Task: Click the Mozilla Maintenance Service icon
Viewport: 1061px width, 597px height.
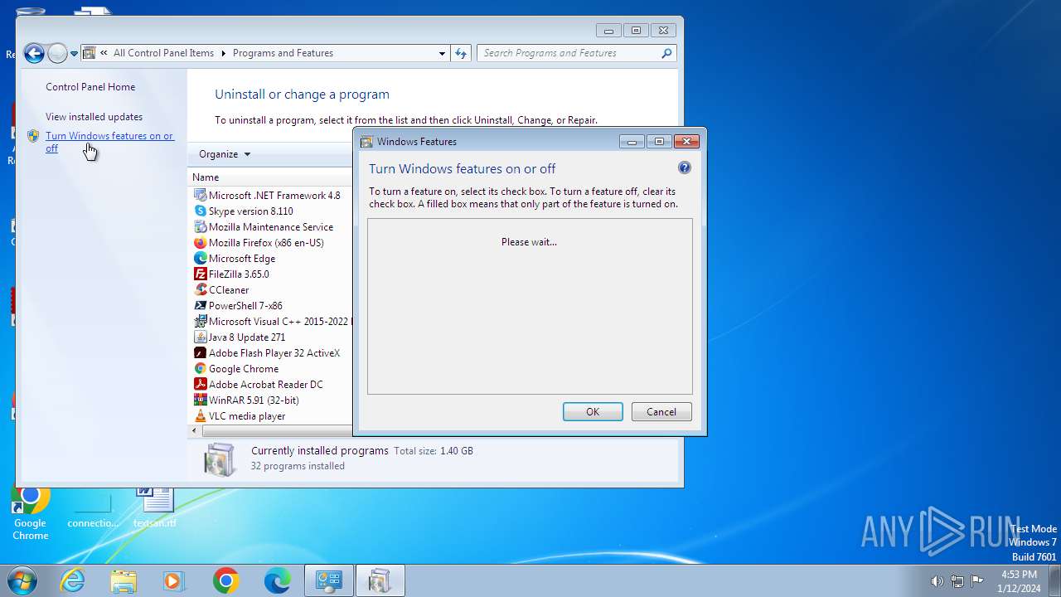Action: pyautogui.click(x=200, y=227)
